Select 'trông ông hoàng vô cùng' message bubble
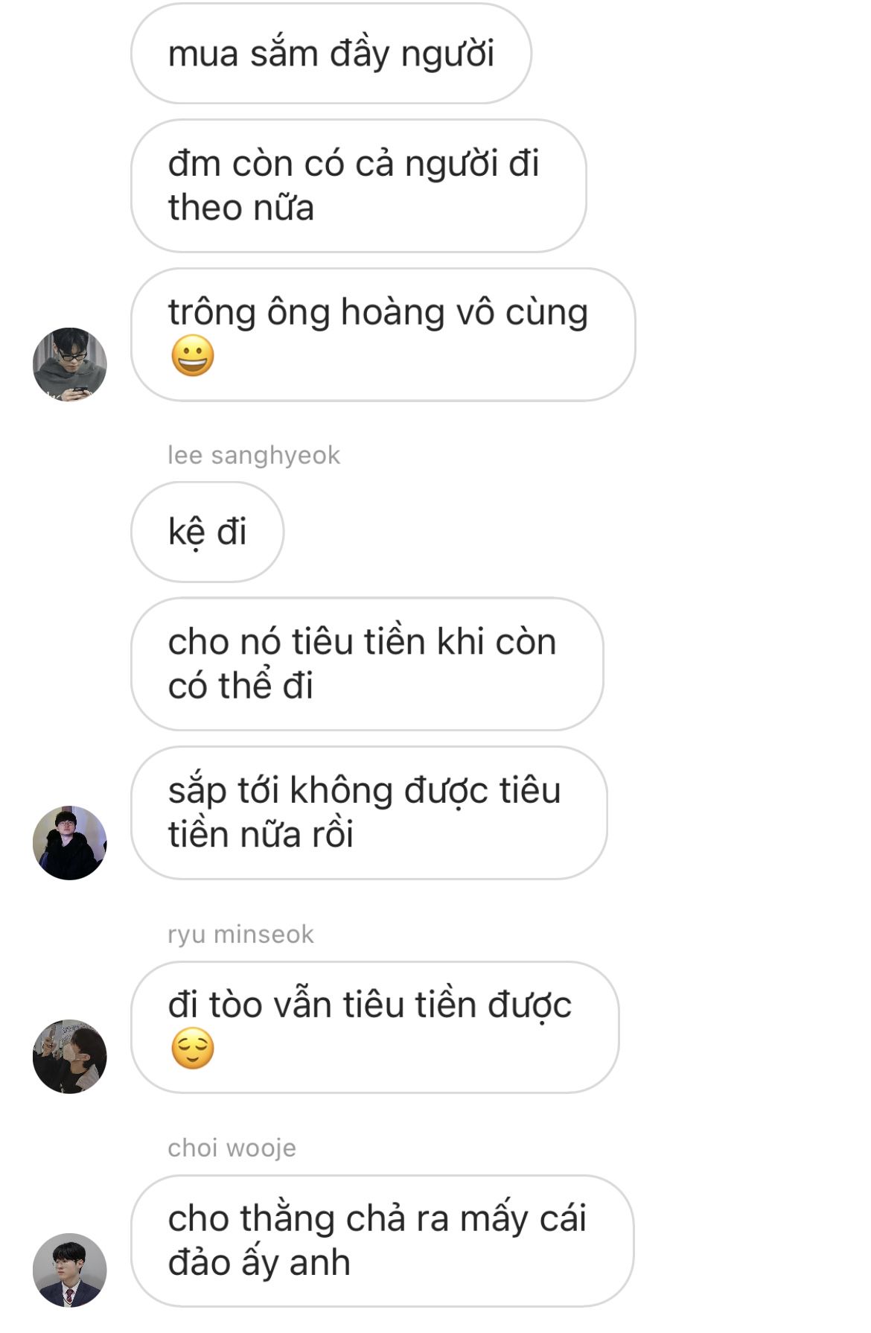This screenshot has width=871, height=1333. pyautogui.click(x=383, y=334)
